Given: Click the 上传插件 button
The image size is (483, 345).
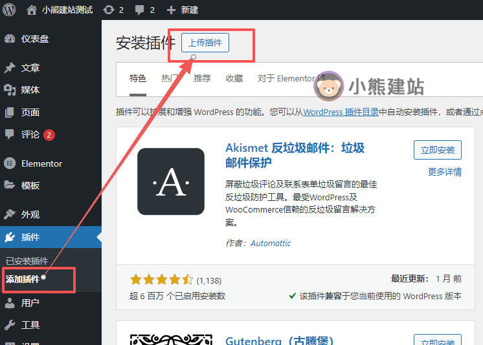Looking at the screenshot, I should pyautogui.click(x=205, y=43).
